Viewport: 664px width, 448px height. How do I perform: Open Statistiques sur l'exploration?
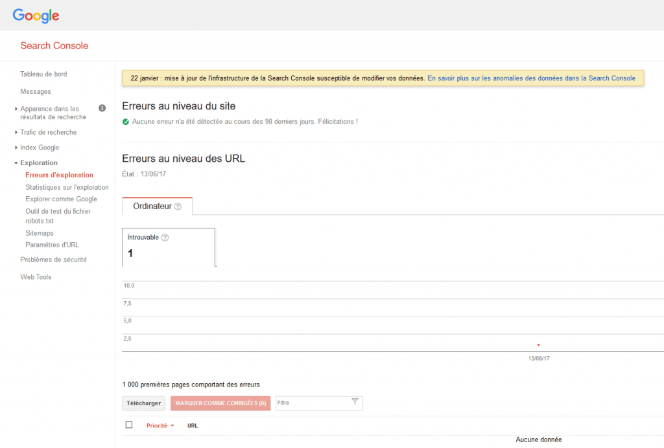tap(67, 187)
